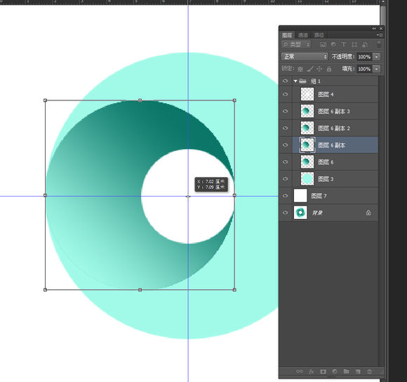This screenshot has height=382, width=407.
Task: Hide 图层 4 with eye icon
Action: pos(286,94)
